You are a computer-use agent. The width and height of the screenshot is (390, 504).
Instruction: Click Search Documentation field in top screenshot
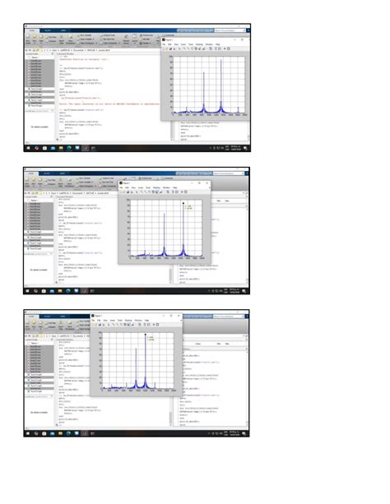[x=230, y=30]
